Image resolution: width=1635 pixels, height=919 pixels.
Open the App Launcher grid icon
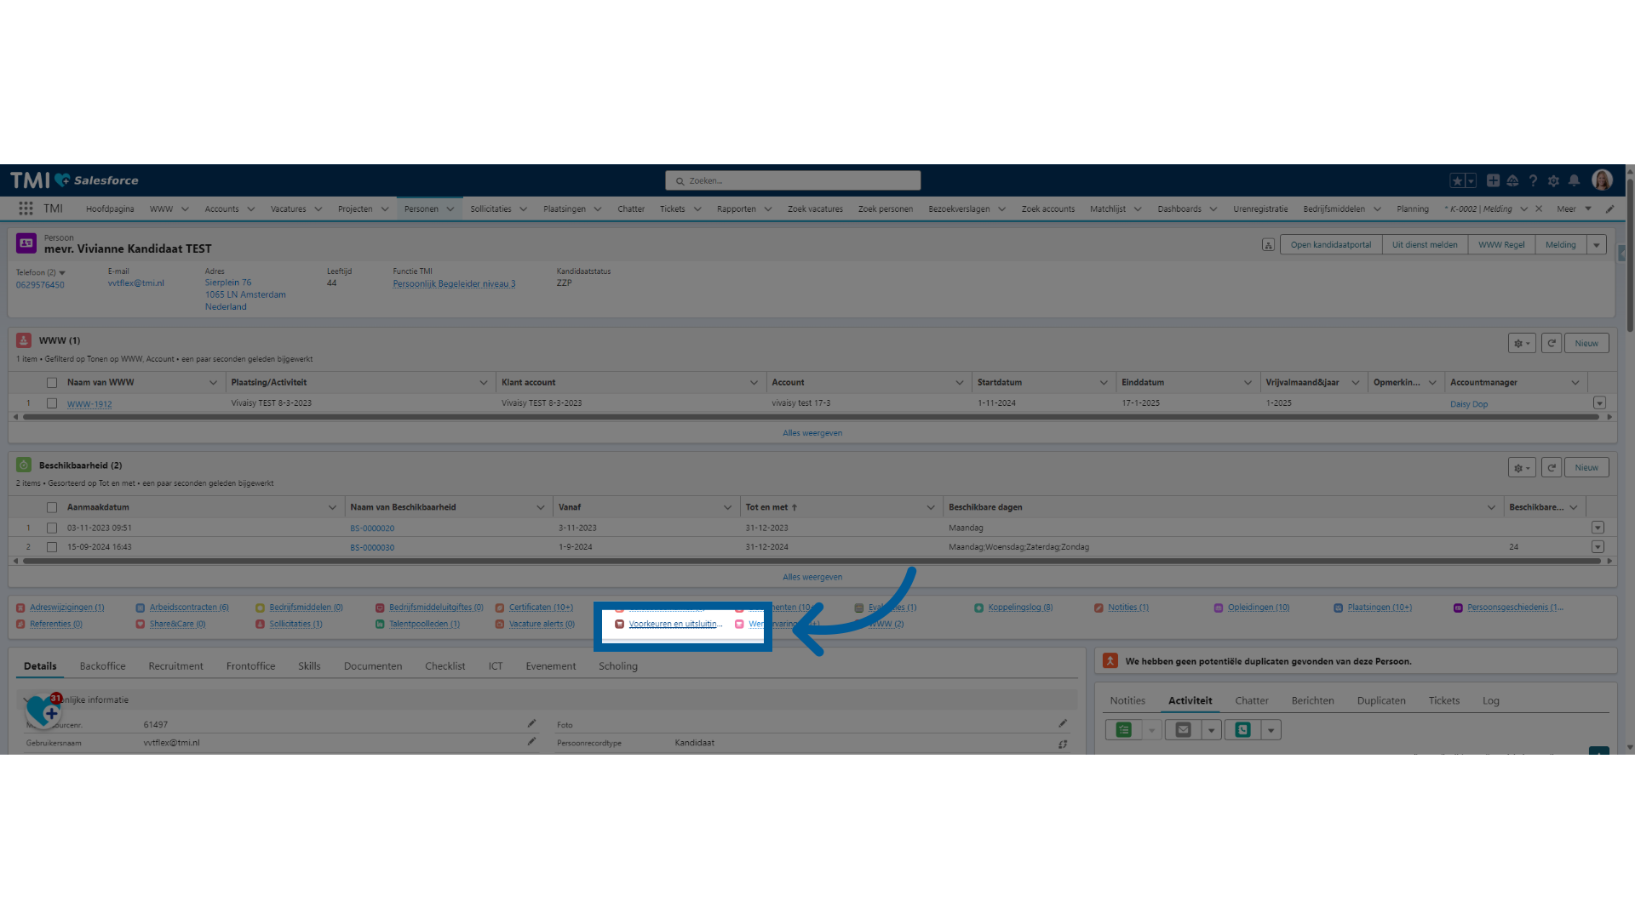26,208
